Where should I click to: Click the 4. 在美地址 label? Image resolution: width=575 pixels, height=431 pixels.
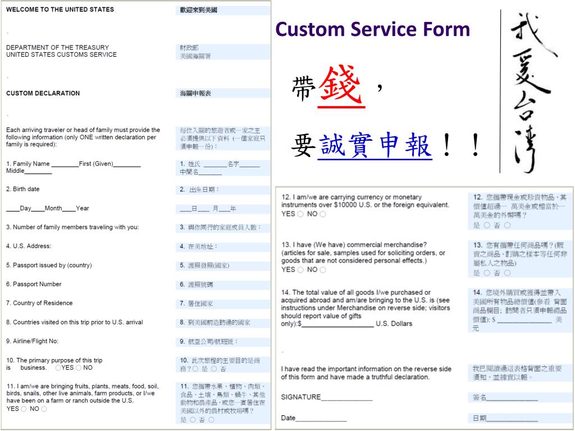(x=198, y=247)
